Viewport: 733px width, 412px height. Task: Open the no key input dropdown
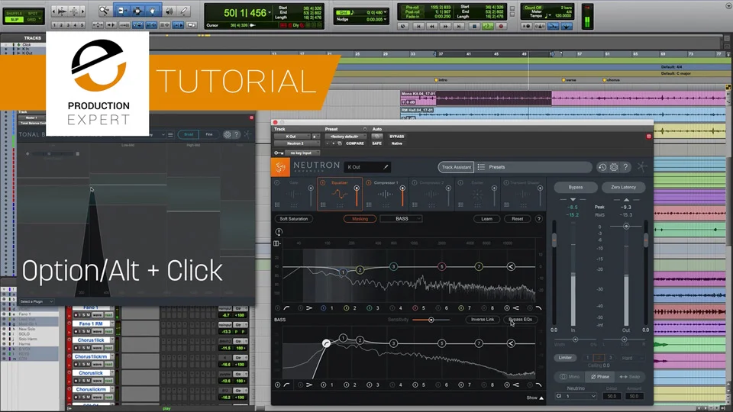(302, 153)
